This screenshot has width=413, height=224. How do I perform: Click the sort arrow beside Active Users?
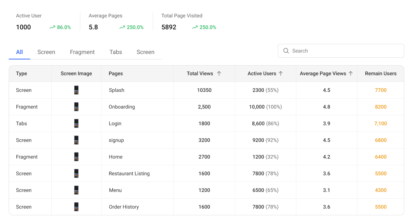coord(281,74)
